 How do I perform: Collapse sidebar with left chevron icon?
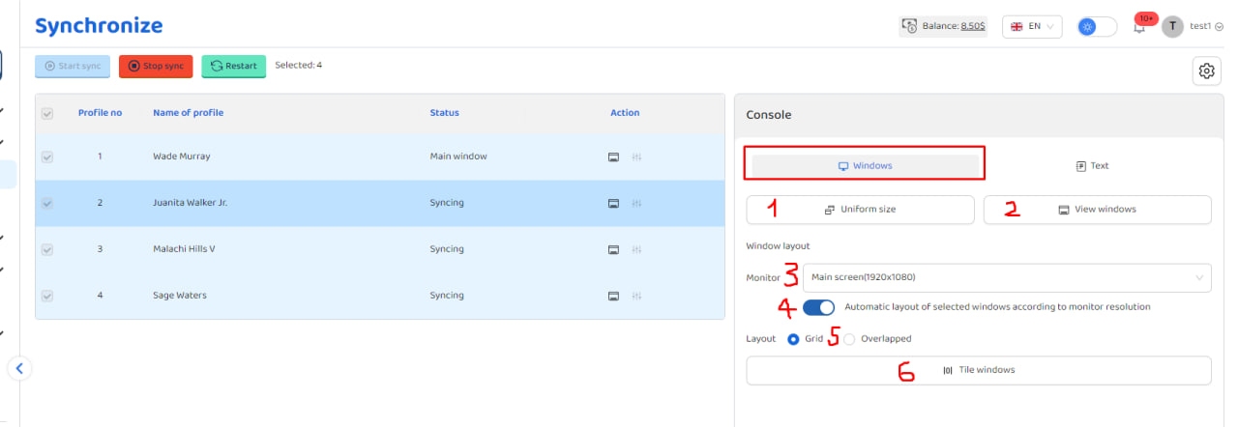[x=19, y=367]
